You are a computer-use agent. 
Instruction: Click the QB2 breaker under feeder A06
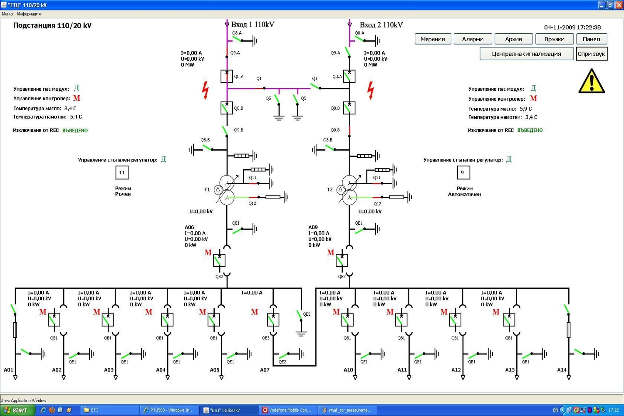point(219,260)
